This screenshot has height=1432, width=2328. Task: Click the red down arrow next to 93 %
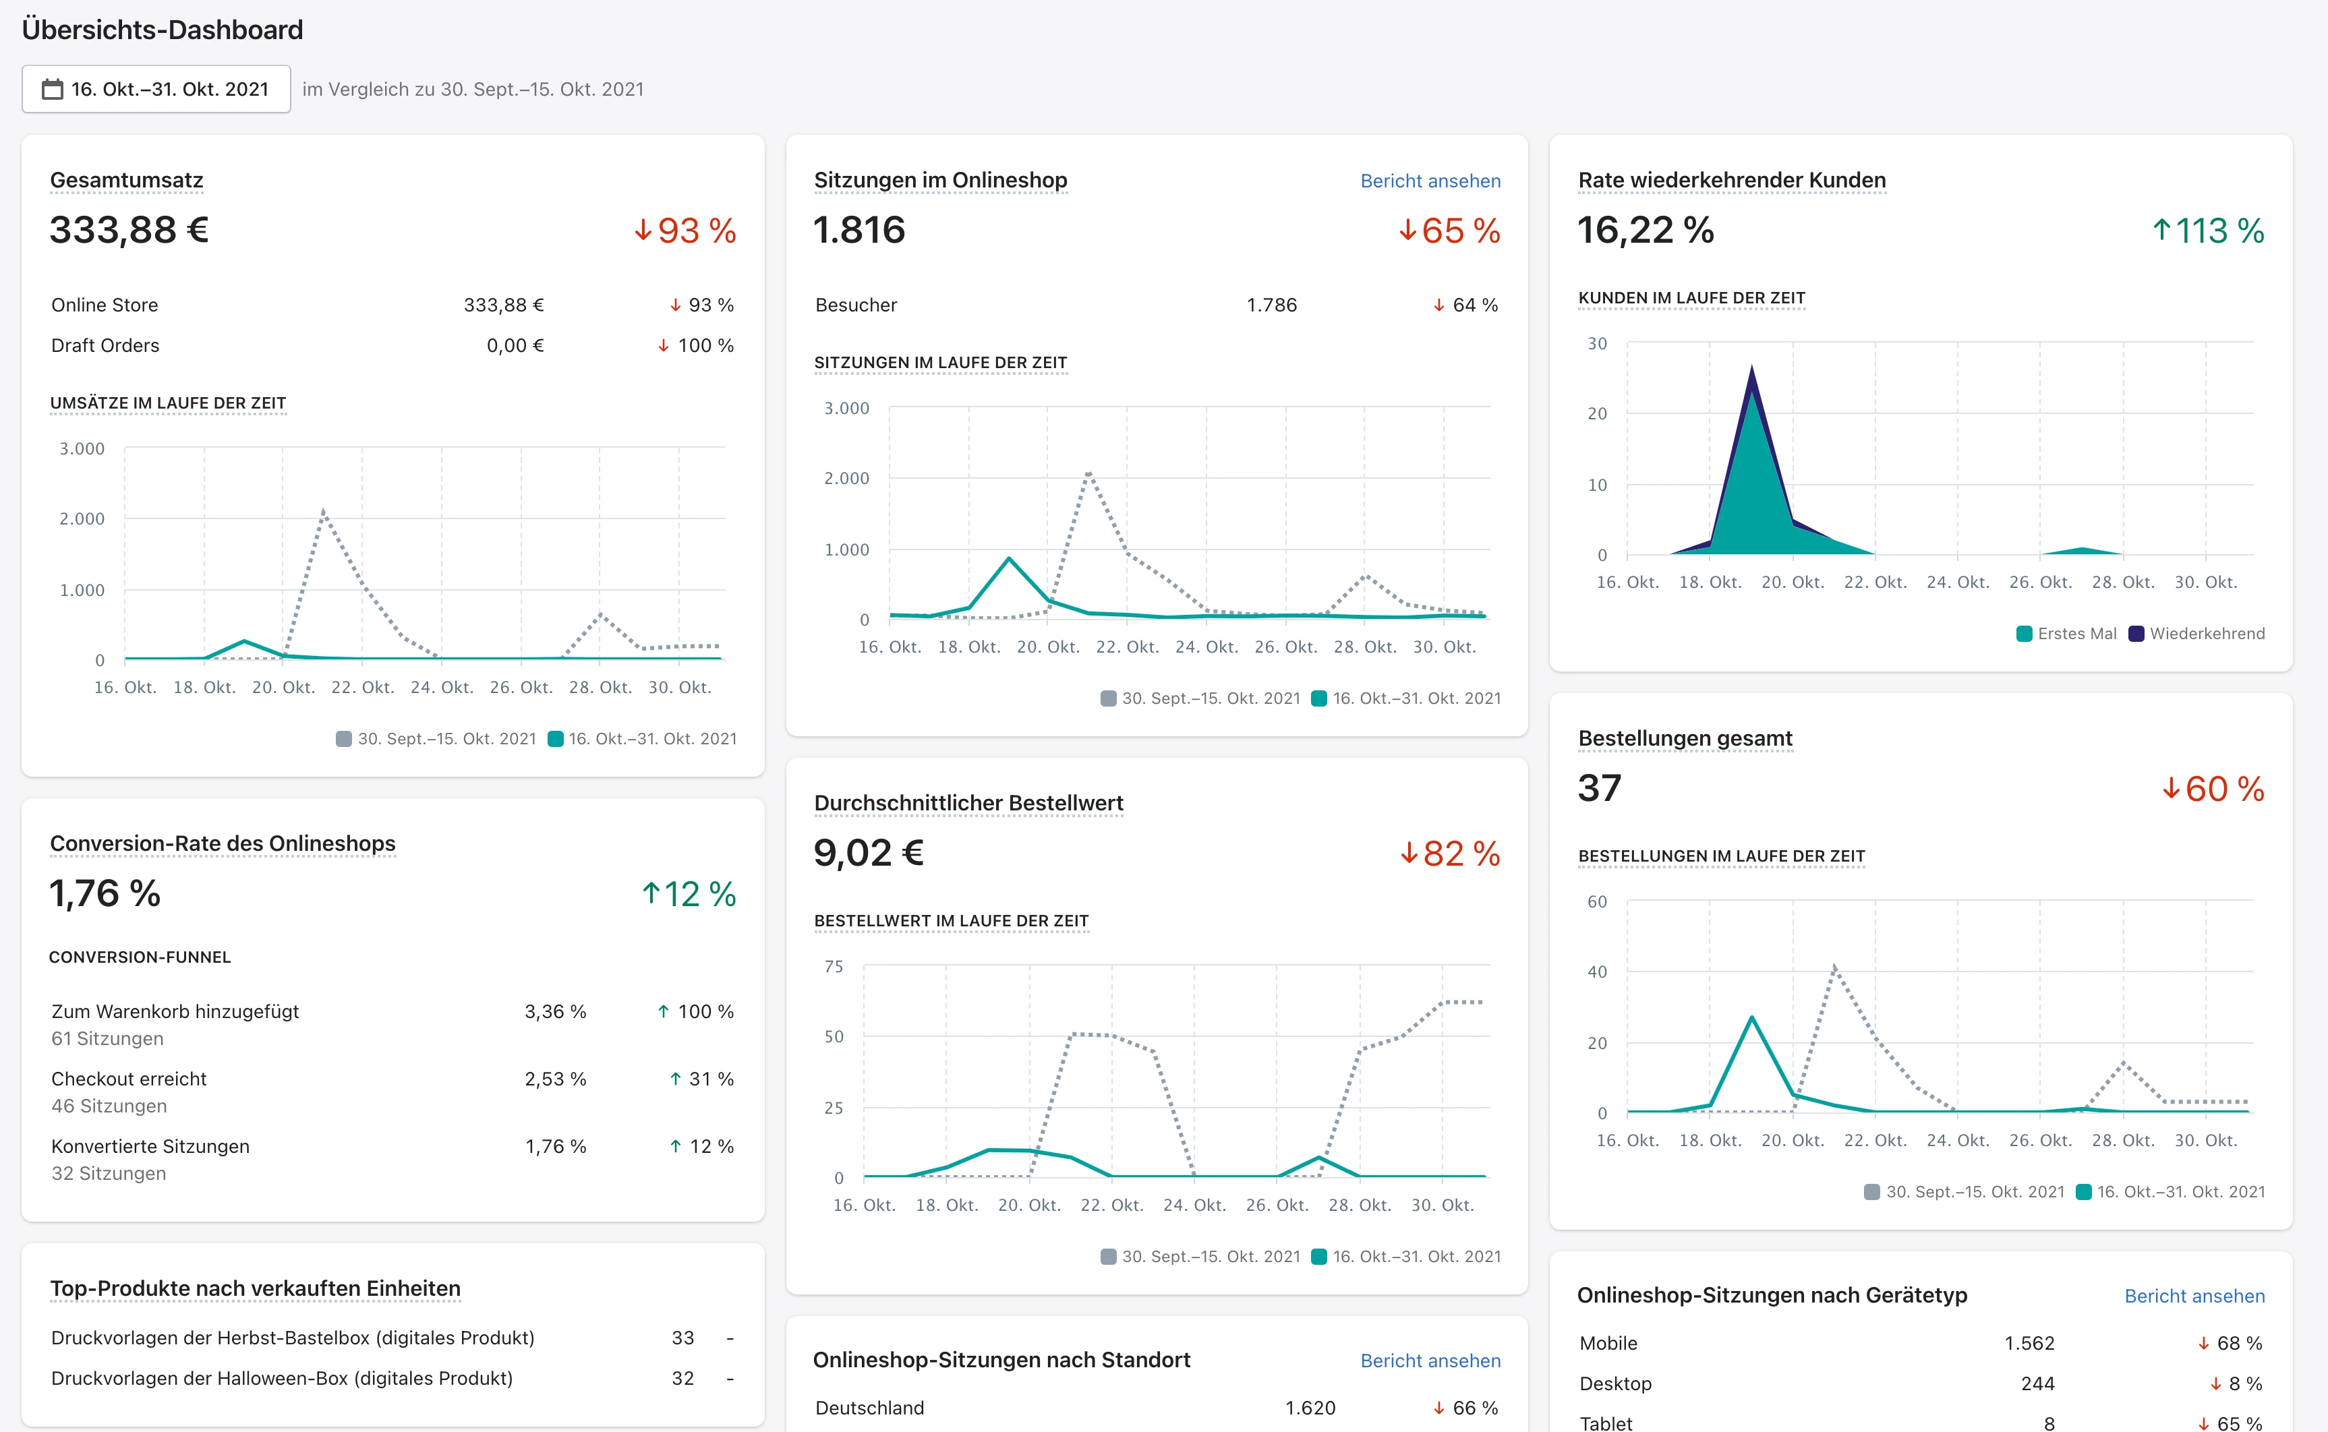[643, 230]
